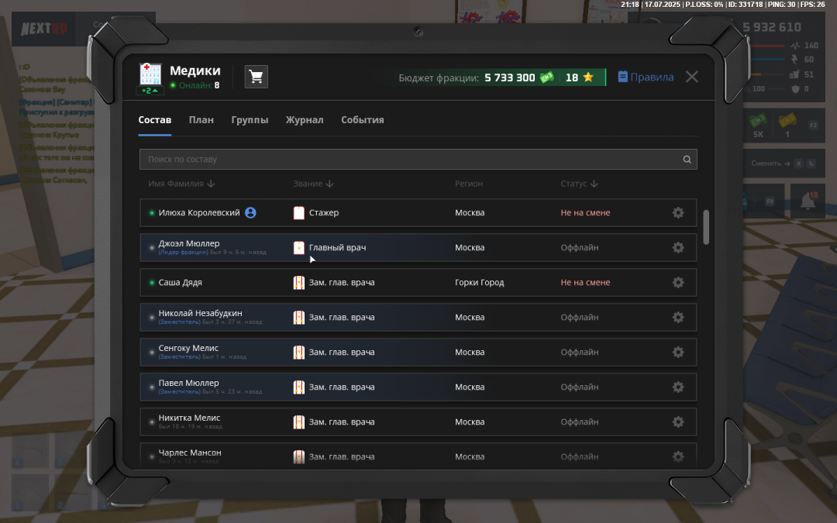Open the Группы tab

click(250, 120)
